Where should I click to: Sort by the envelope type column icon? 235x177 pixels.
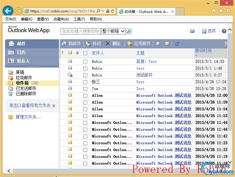point(70,52)
